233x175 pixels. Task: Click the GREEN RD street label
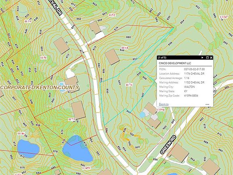pos(168,145)
